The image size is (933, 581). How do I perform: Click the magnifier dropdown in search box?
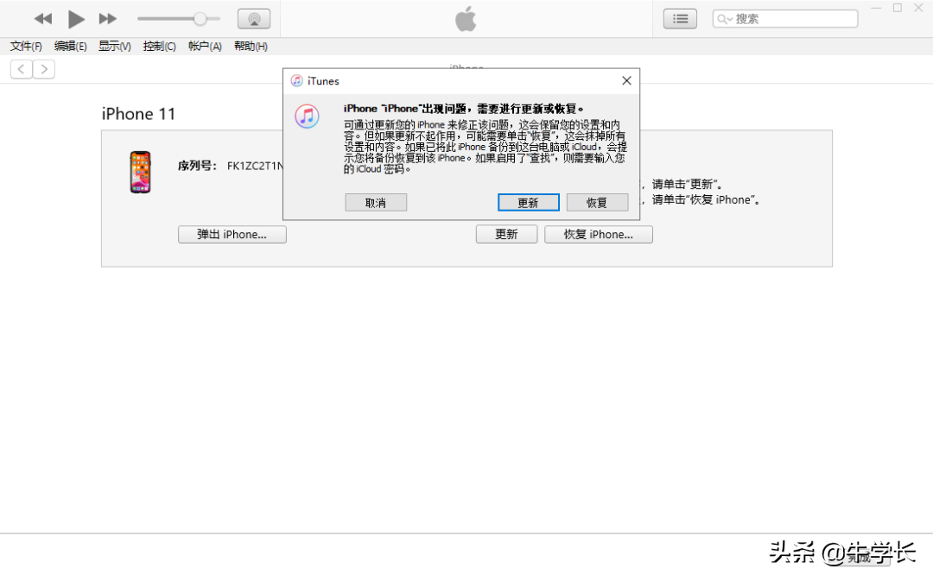coord(724,19)
